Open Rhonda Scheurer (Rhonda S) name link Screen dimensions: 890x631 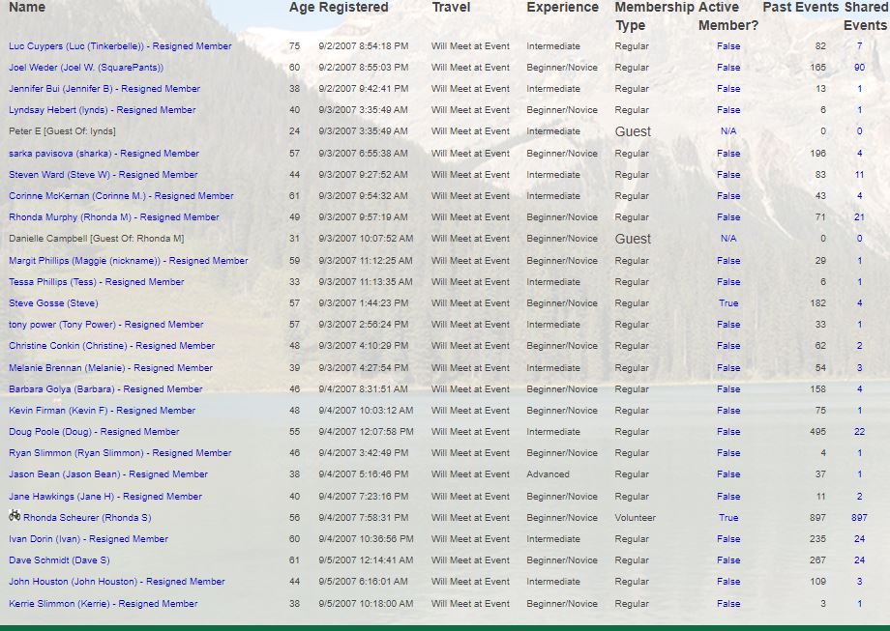coord(87,518)
